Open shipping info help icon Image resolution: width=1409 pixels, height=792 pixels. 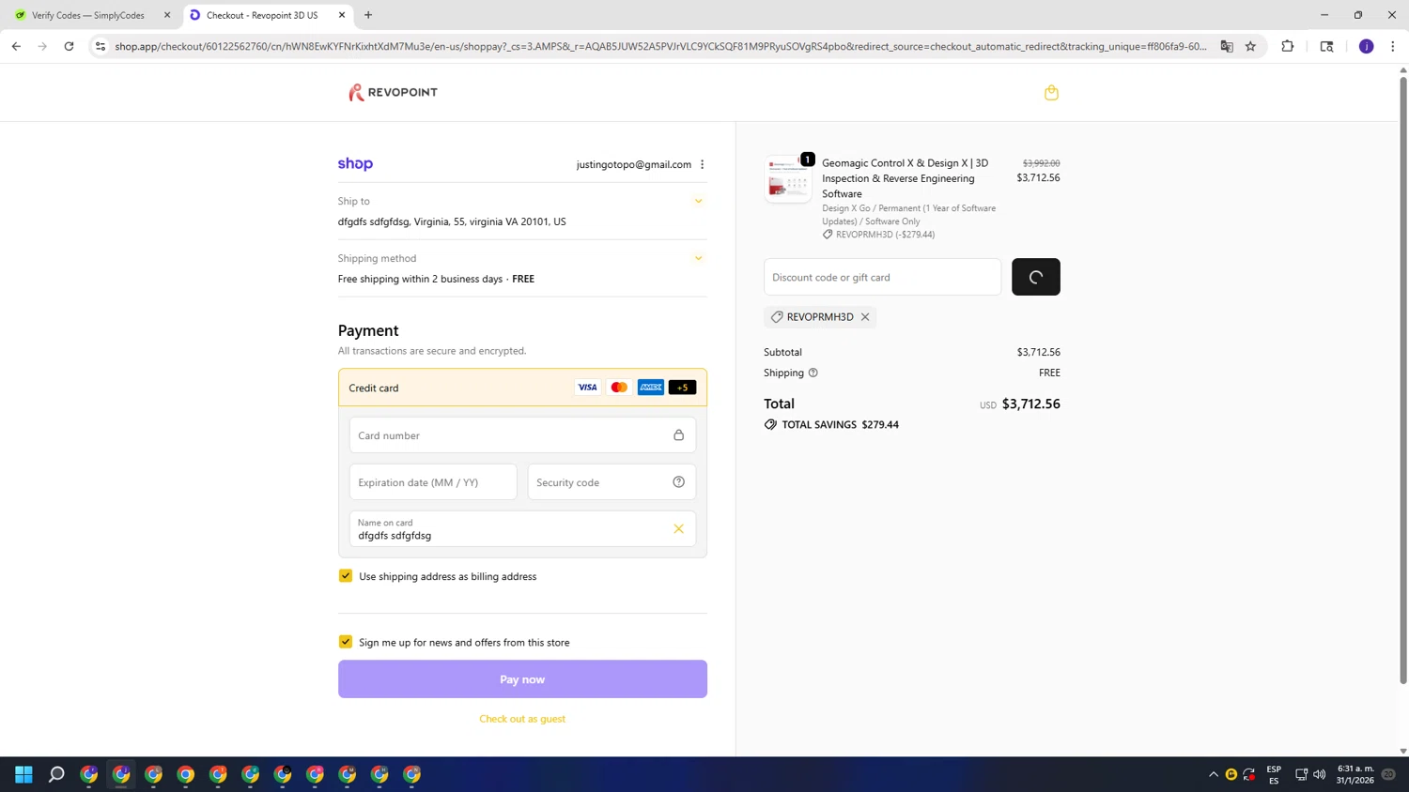click(813, 373)
